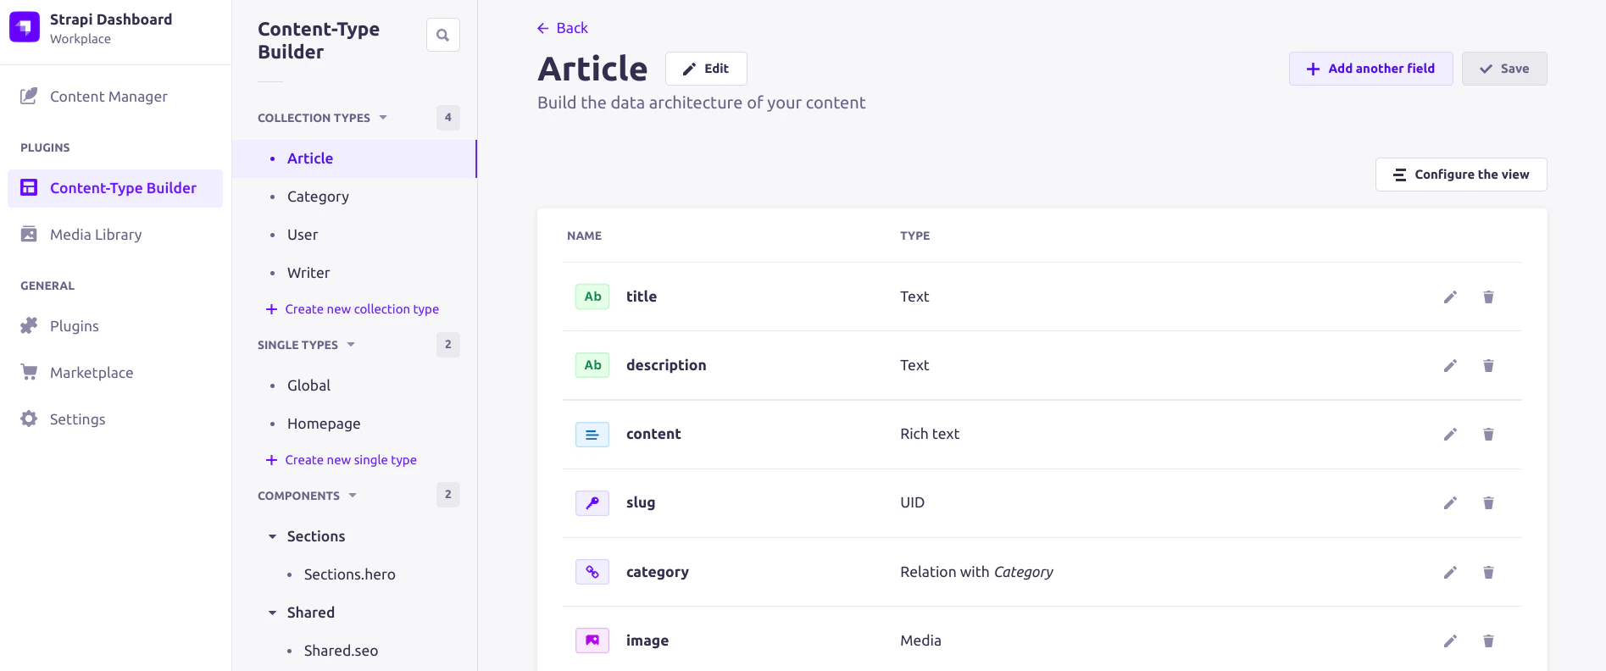Click the relation icon for category
This screenshot has width=1606, height=671.
click(x=592, y=572)
